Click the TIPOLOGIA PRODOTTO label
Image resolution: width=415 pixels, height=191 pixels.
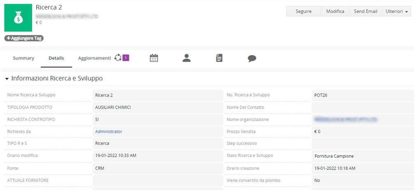click(x=30, y=107)
